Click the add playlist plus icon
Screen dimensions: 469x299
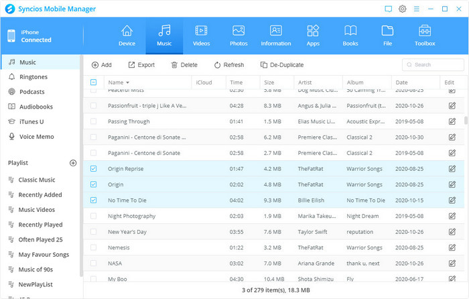point(74,163)
